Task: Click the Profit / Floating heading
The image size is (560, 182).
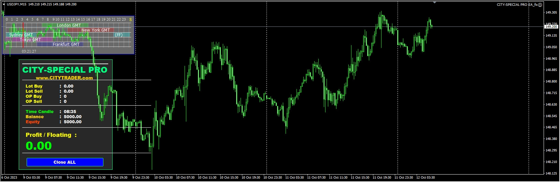Action: tap(51, 135)
